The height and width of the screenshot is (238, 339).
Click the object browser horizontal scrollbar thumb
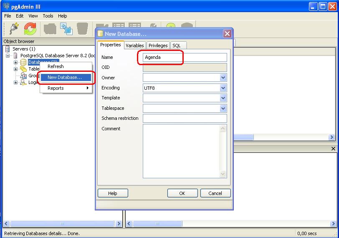tap(62, 223)
